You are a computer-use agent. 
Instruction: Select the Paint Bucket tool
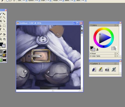coord(4,34)
